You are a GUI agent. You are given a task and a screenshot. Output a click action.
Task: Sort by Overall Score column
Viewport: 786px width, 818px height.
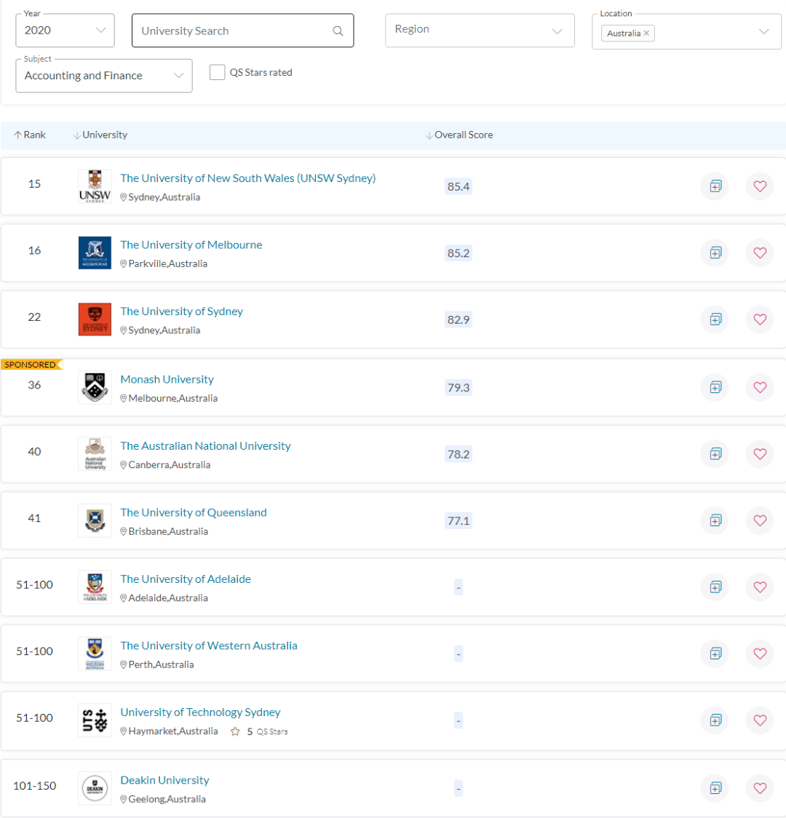[459, 135]
